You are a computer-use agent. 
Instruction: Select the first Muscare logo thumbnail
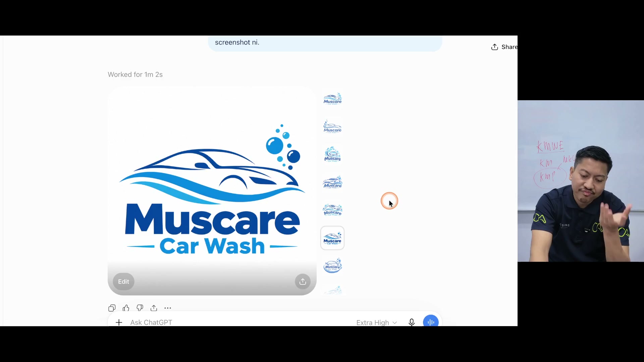tap(332, 99)
